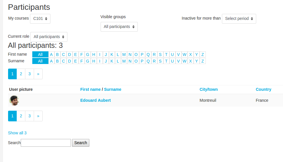Sort table by Country column
The width and height of the screenshot is (283, 162).
(x=263, y=89)
